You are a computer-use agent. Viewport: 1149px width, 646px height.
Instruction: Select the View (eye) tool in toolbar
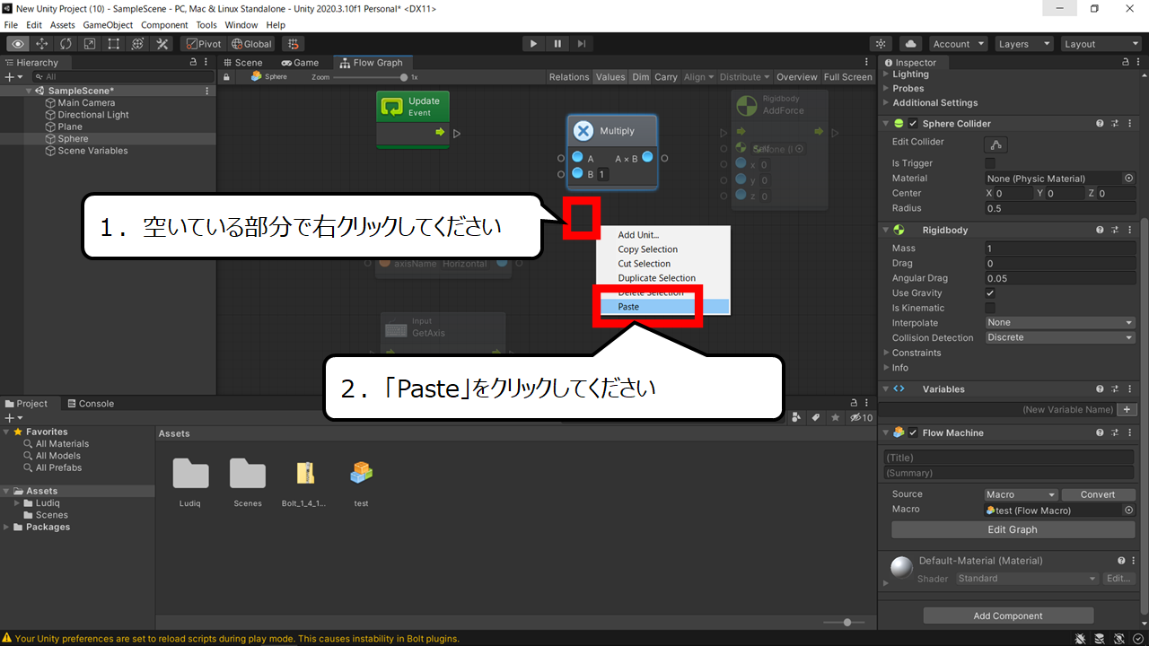tap(17, 44)
